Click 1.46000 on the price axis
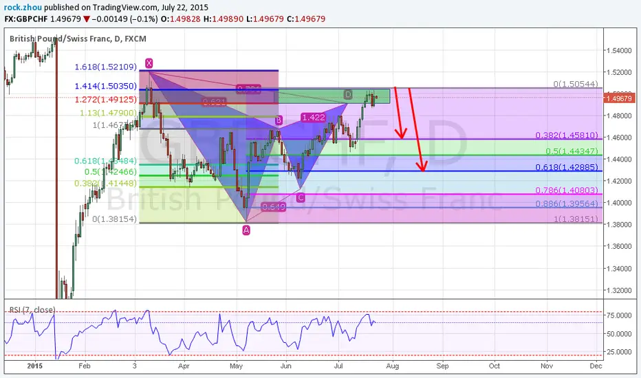Image resolution: width=641 pixels, height=378 pixels. tap(619, 137)
